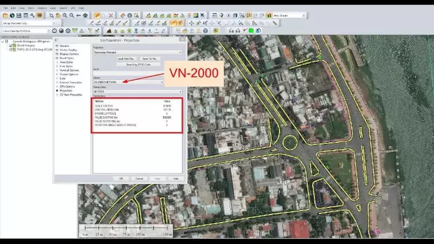Click the Configuration dialog title bar icon
434x244 pixels.
(x=57, y=40)
